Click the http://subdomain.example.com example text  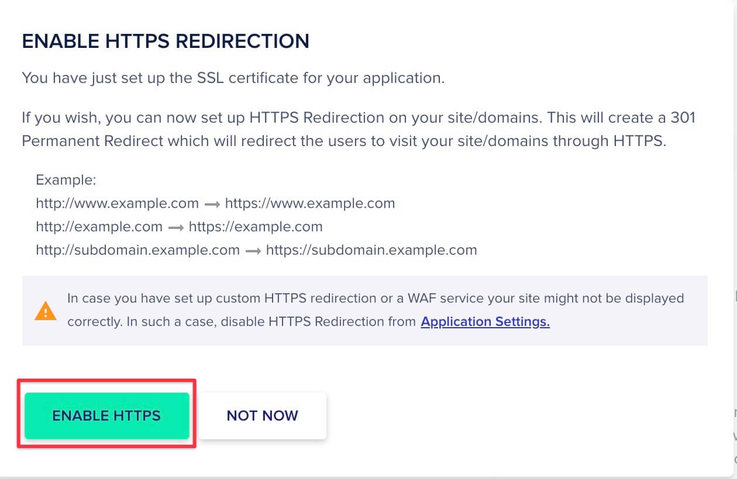pos(138,250)
